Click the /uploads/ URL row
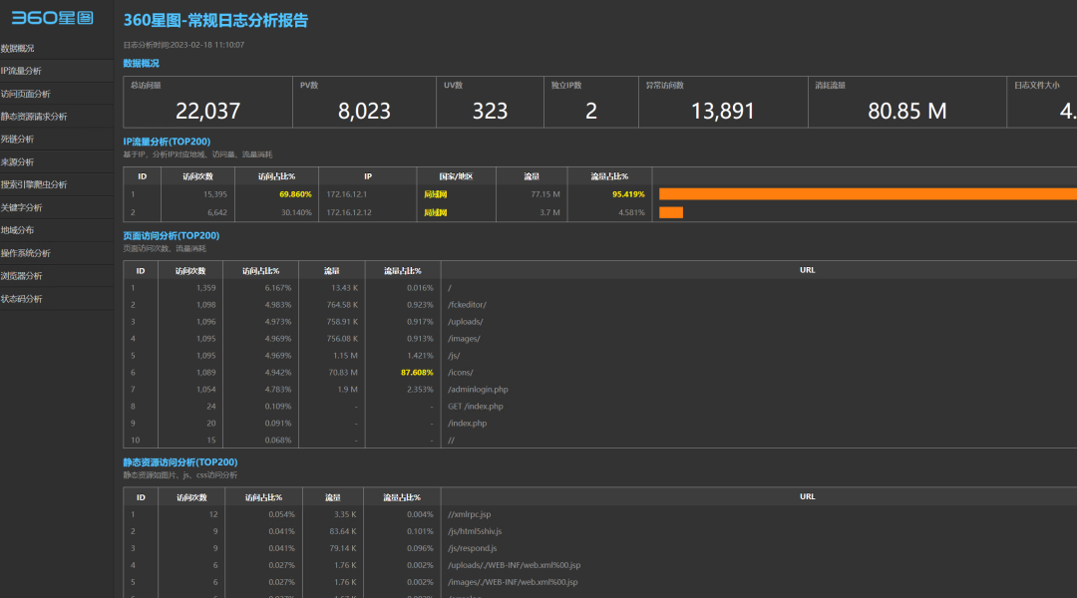 [x=466, y=321]
